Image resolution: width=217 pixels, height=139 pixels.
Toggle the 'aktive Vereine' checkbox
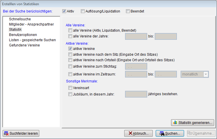point(70,49)
